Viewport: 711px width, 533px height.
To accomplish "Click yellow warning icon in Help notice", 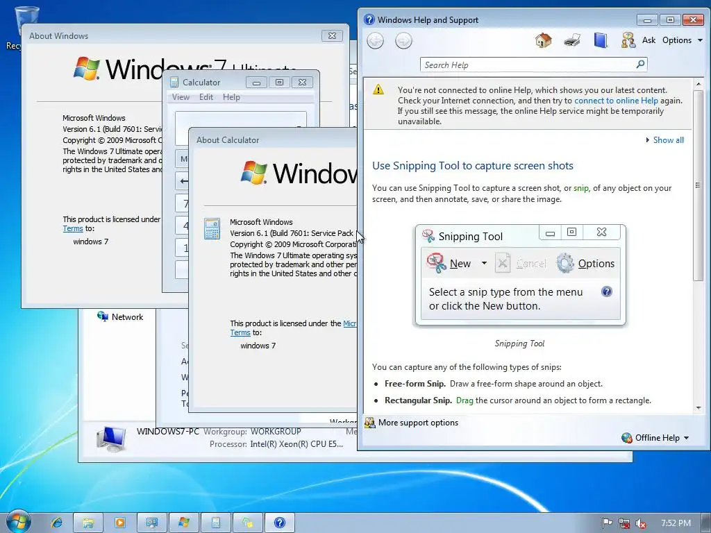I will tap(378, 90).
